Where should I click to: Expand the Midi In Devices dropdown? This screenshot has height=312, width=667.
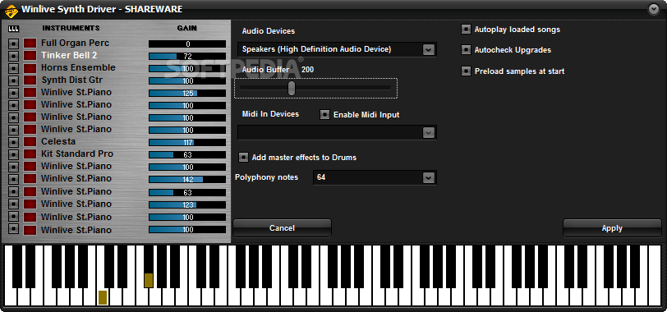click(428, 133)
